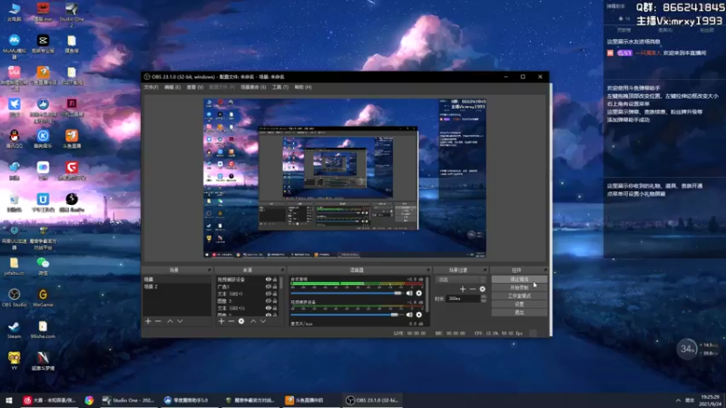This screenshot has width=726, height=408.
Task: Open the 工具(T) Tools menu
Action: click(280, 87)
